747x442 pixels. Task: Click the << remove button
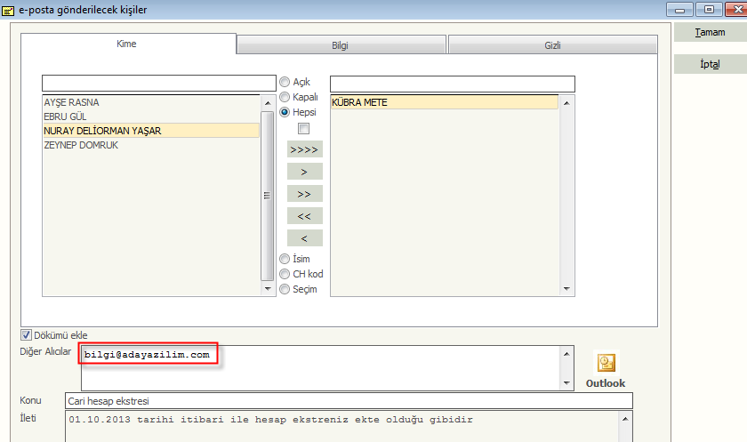point(304,216)
